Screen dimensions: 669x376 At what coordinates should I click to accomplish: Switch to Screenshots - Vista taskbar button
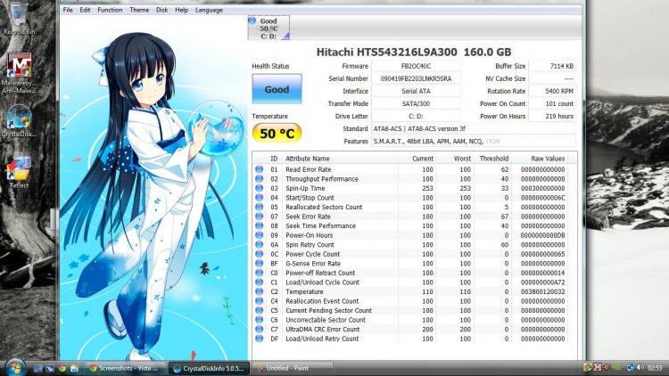pyautogui.click(x=126, y=368)
